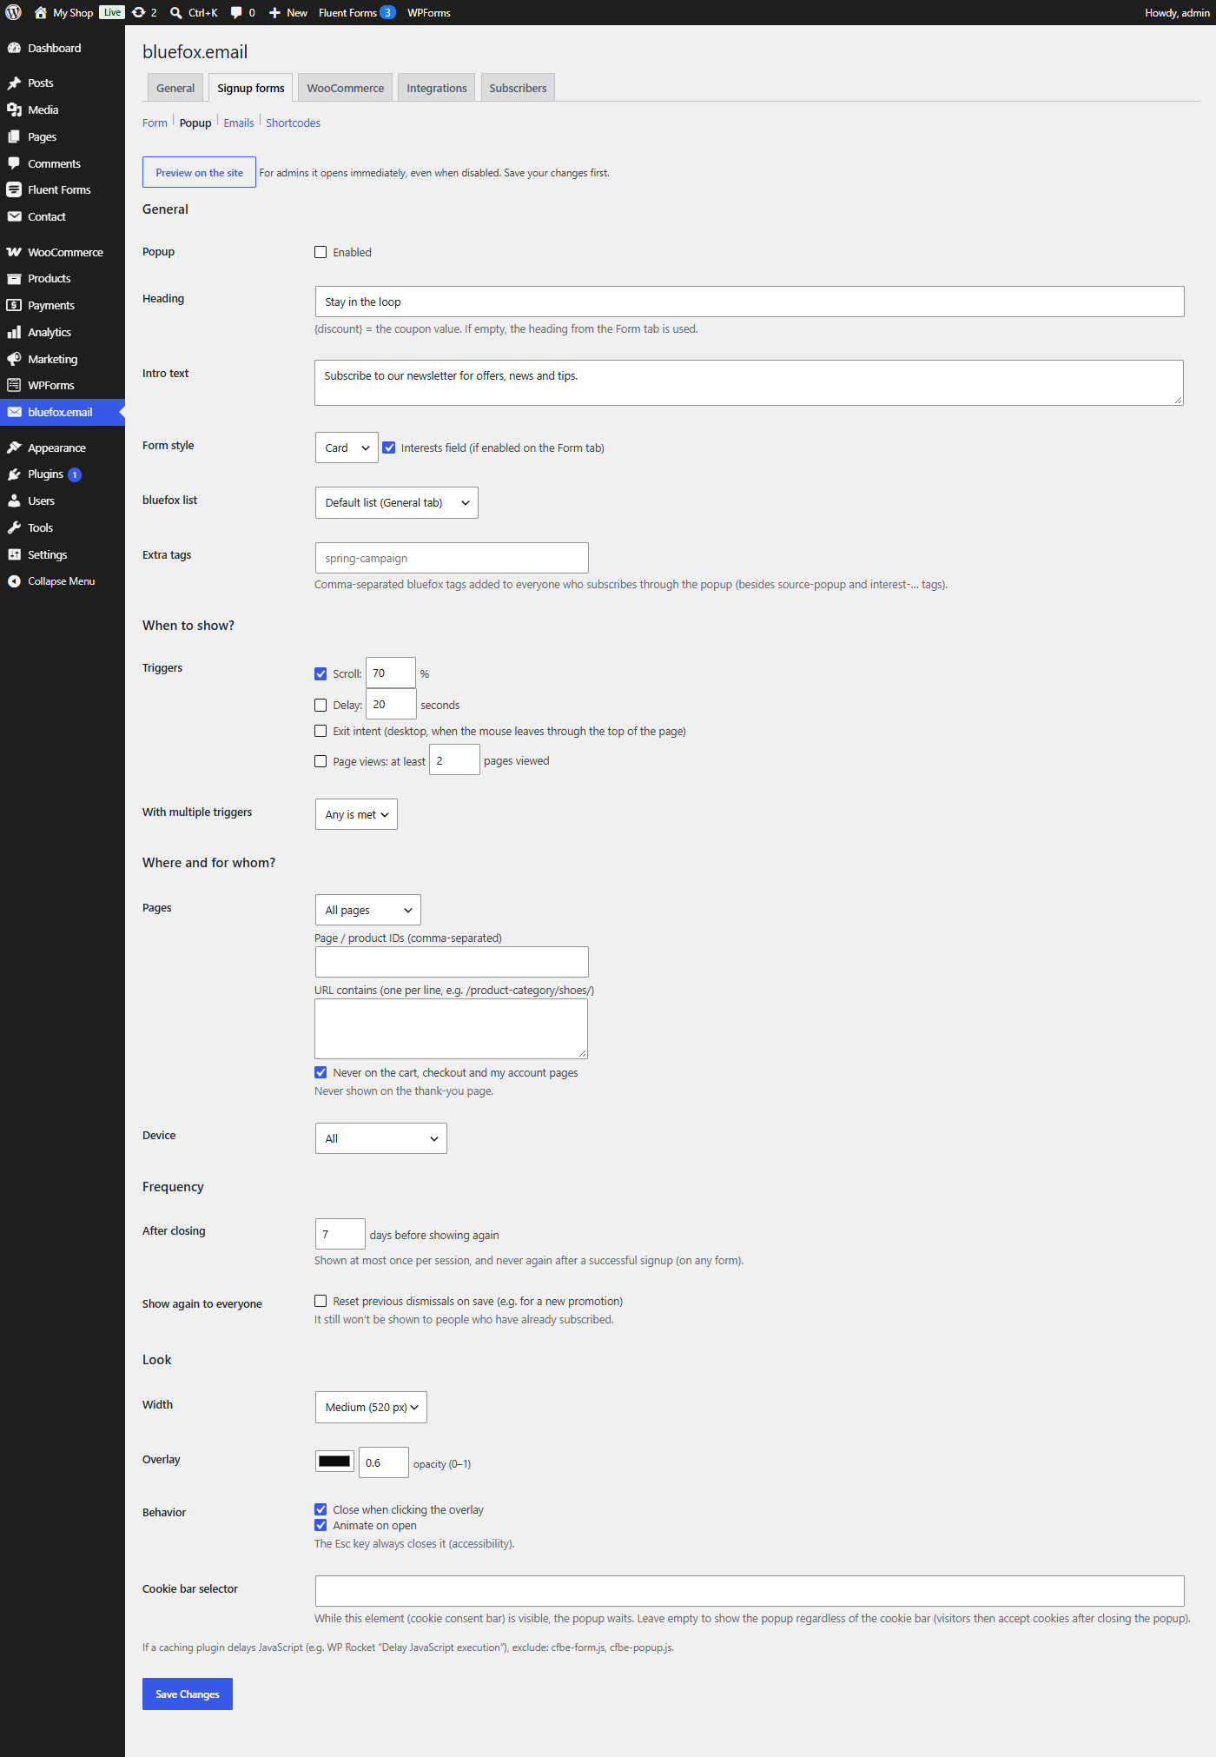Uncheck the Interests field checkbox
This screenshot has height=1757, width=1216.
(x=389, y=448)
